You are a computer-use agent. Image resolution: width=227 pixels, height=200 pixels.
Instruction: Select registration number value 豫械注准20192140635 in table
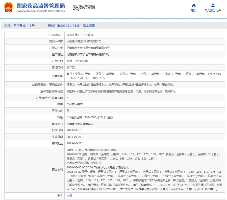click(80, 35)
